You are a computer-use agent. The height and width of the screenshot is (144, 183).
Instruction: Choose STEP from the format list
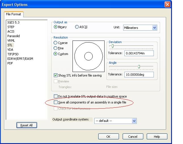pos(11,27)
